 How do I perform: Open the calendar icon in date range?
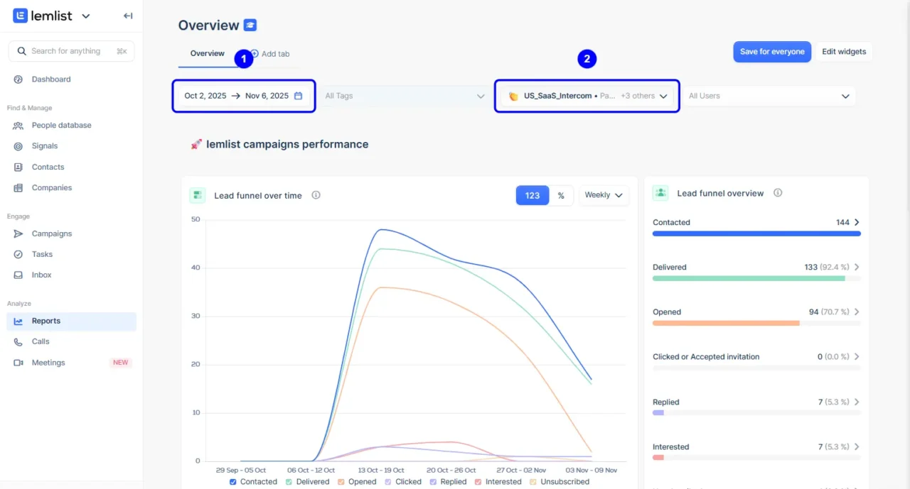click(x=299, y=96)
